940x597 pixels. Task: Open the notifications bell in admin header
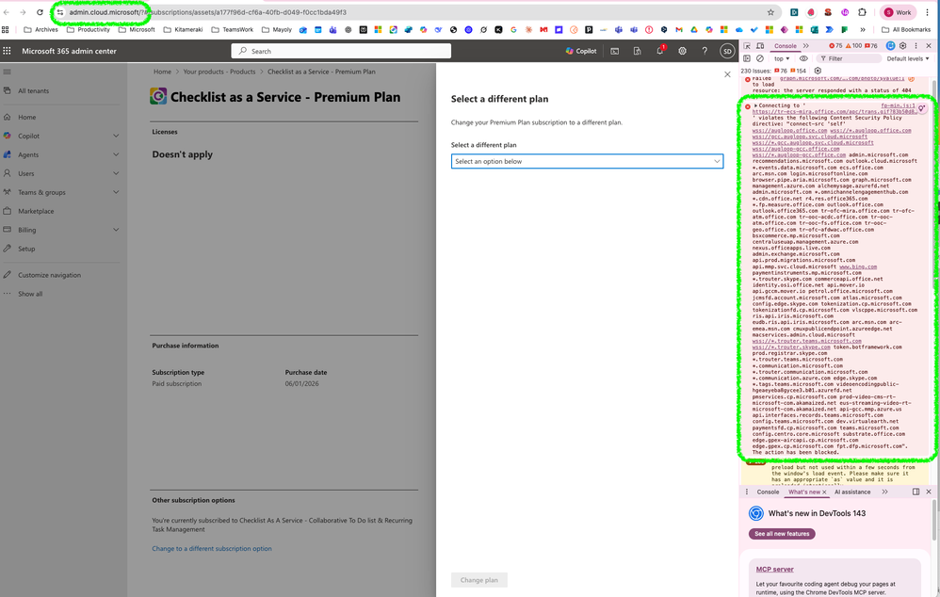click(660, 51)
